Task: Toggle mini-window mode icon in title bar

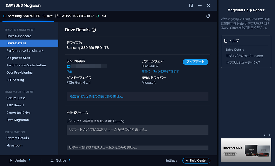Action: 191,6
